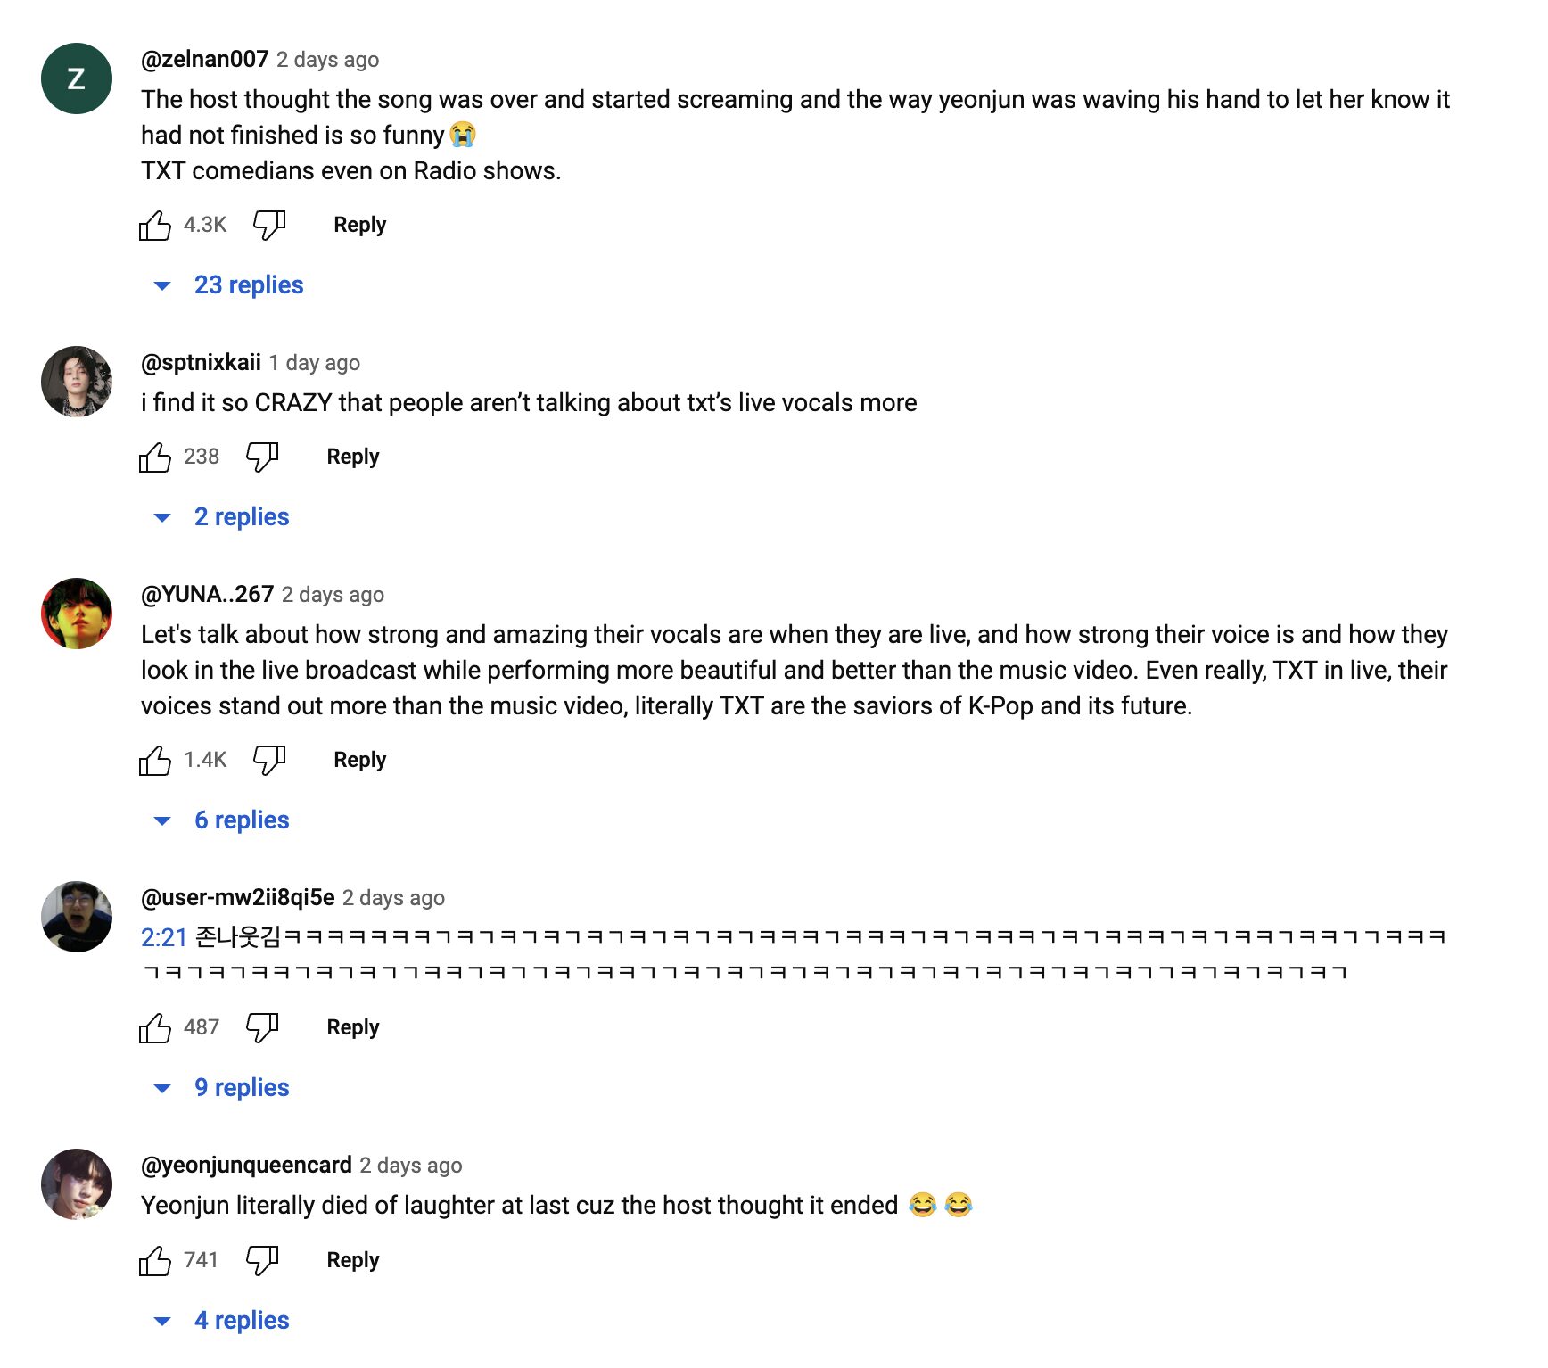Image resolution: width=1548 pixels, height=1368 pixels.
Task: Expand the 23 replies thread
Action: tap(248, 285)
